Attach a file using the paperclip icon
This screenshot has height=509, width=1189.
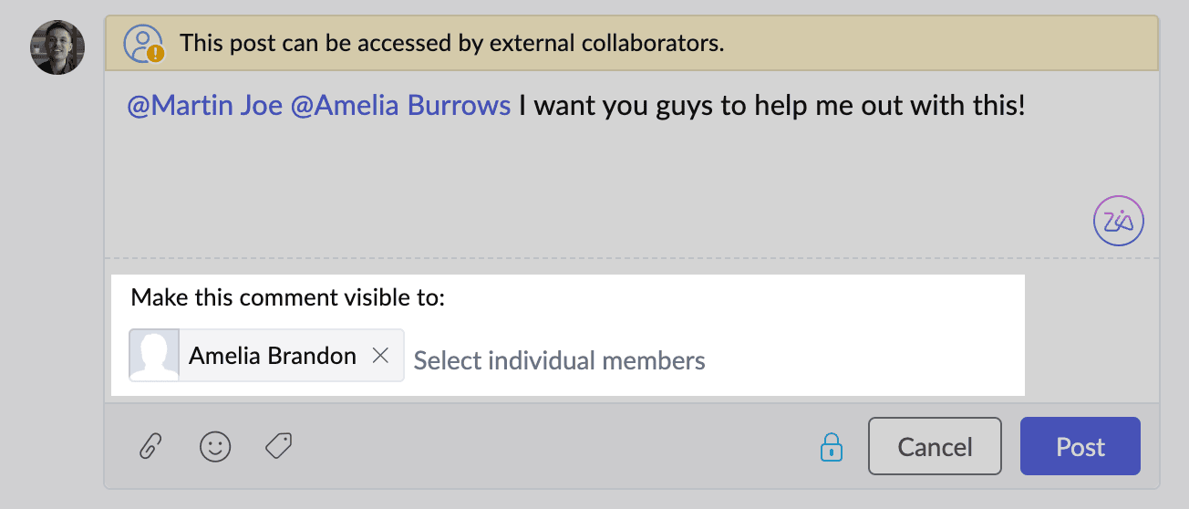click(x=150, y=446)
